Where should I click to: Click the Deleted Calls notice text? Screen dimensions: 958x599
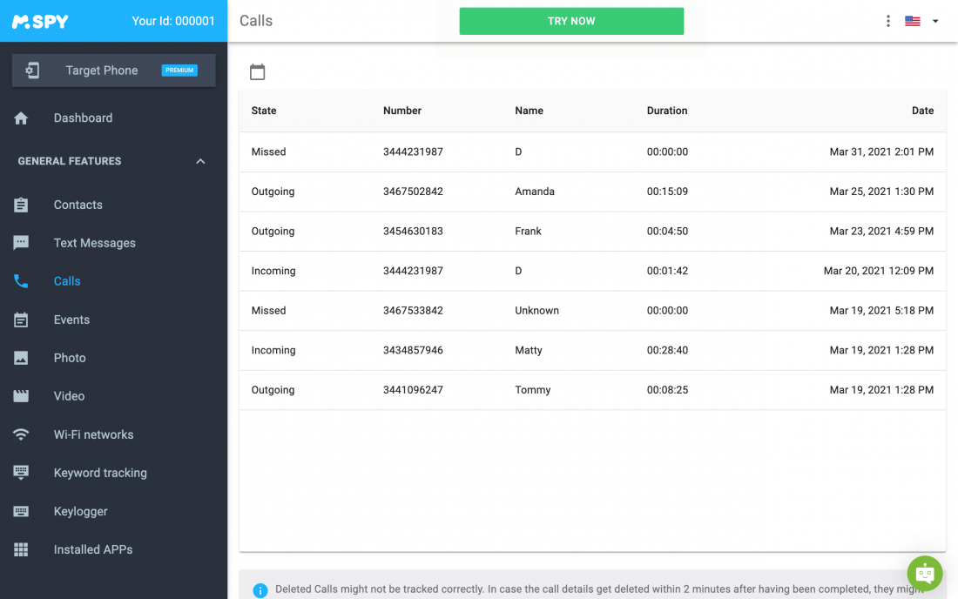pyautogui.click(x=600, y=589)
